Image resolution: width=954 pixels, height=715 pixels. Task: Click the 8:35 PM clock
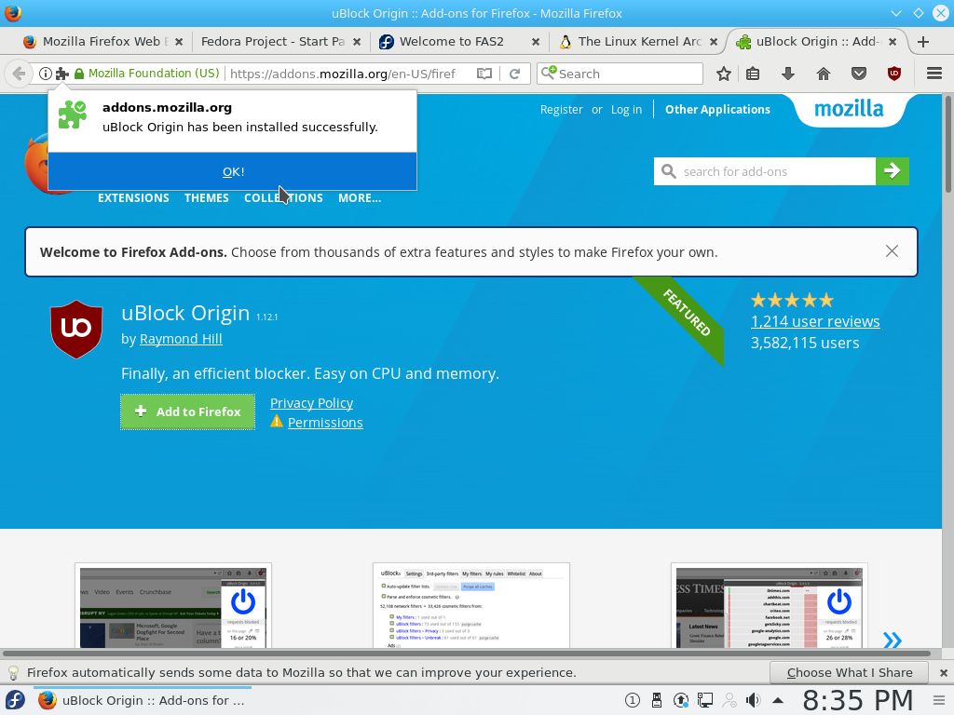pyautogui.click(x=858, y=700)
